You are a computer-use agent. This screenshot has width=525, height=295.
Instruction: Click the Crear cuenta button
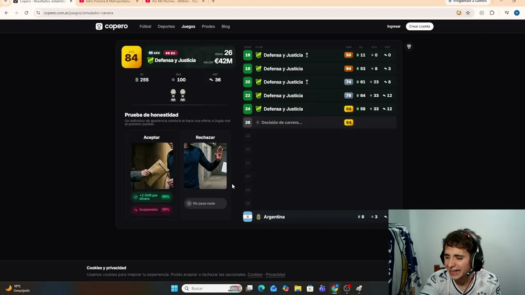[420, 26]
